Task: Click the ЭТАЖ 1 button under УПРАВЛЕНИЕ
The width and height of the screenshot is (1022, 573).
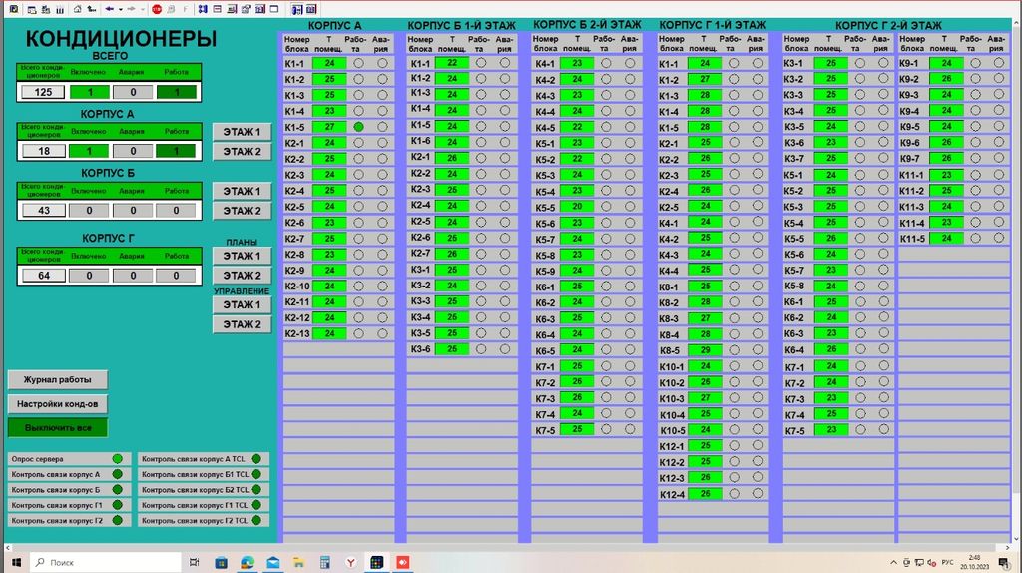Action: (x=241, y=305)
